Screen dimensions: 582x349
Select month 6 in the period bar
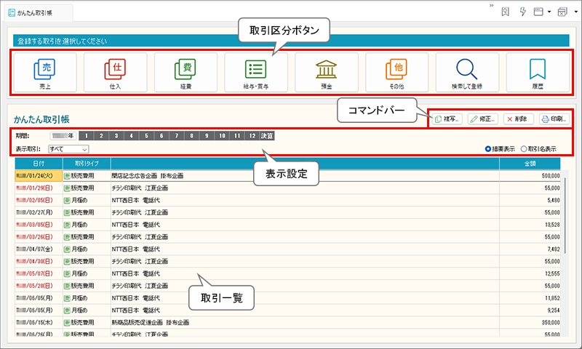(x=162, y=135)
